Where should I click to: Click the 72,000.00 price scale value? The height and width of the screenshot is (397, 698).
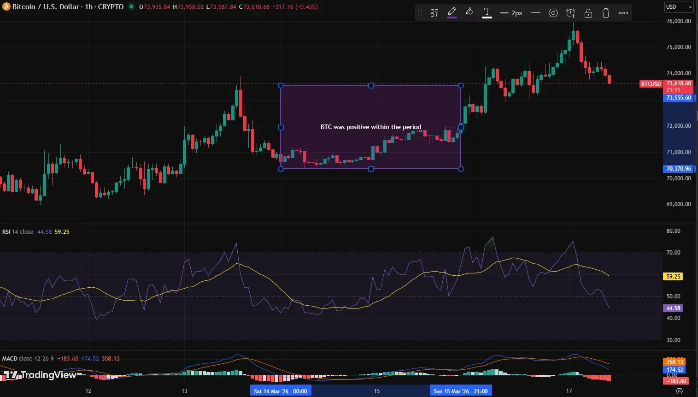(x=679, y=126)
